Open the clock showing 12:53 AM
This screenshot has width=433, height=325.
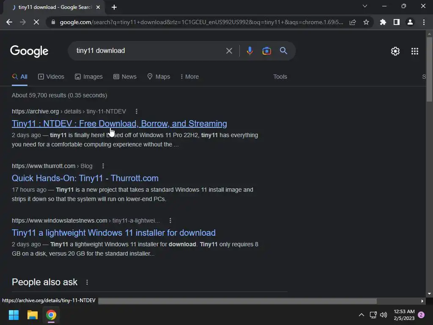404,315
